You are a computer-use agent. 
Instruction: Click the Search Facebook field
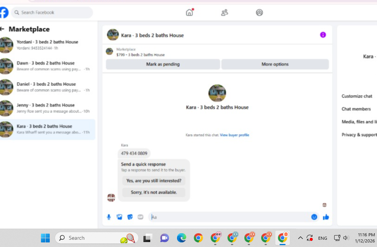point(52,13)
